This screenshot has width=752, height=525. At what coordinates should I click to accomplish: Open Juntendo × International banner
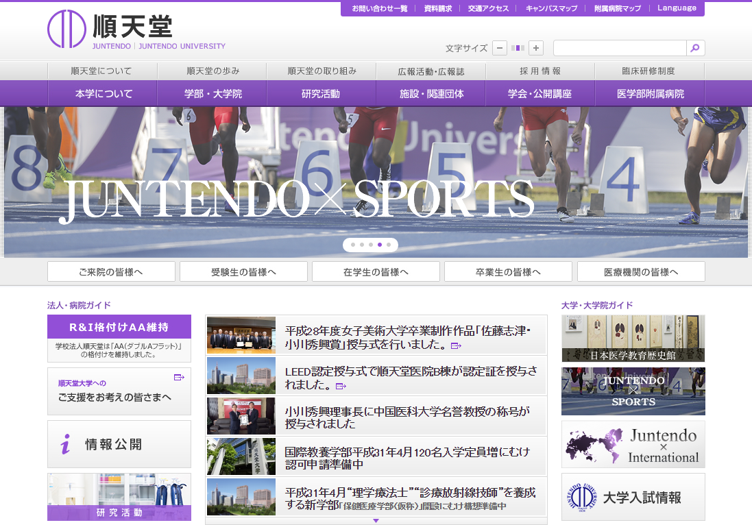click(x=633, y=444)
